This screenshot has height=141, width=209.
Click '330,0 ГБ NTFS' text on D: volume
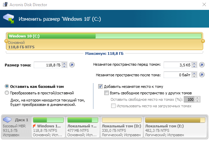114,130
